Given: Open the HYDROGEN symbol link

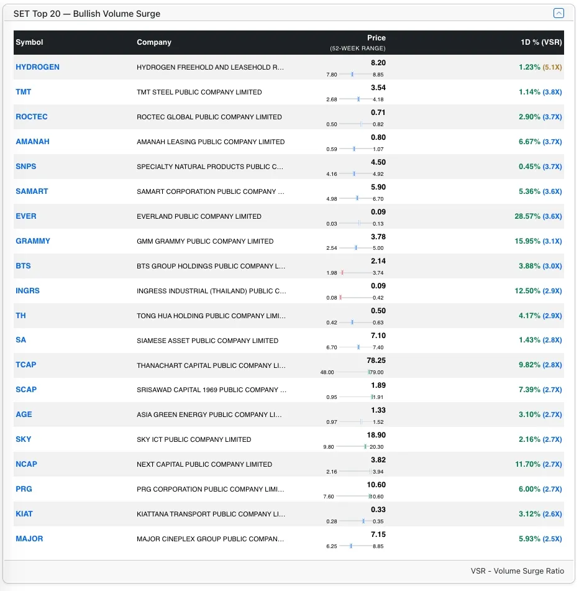Looking at the screenshot, I should (x=37, y=67).
